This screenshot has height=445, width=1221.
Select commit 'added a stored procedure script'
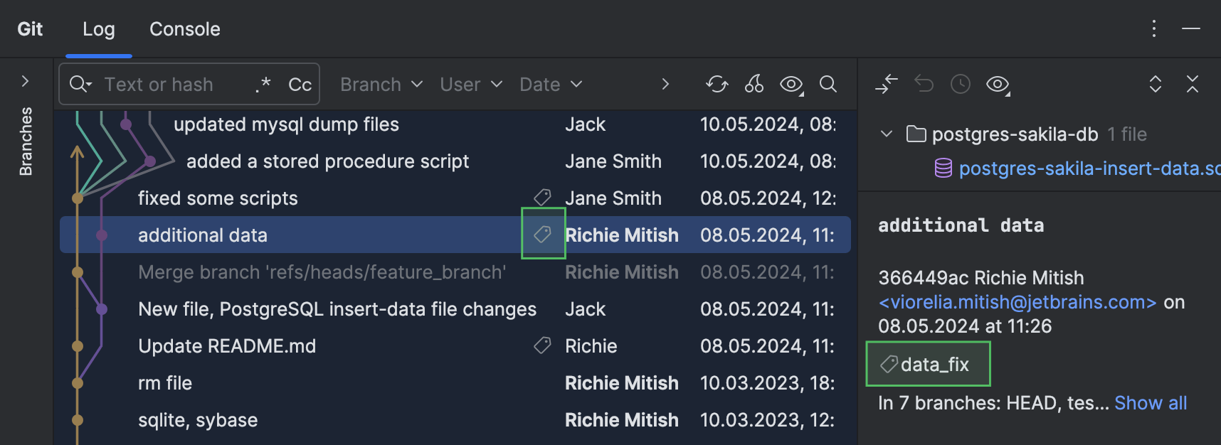click(x=327, y=161)
